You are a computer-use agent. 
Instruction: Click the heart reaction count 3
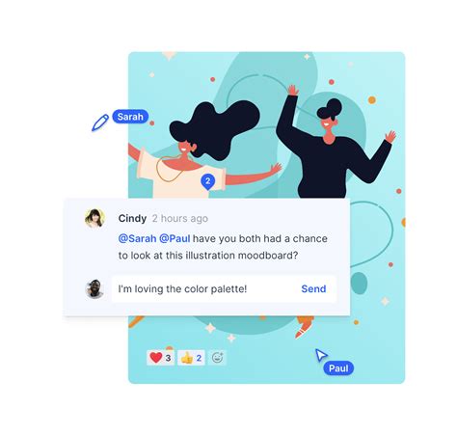(168, 358)
